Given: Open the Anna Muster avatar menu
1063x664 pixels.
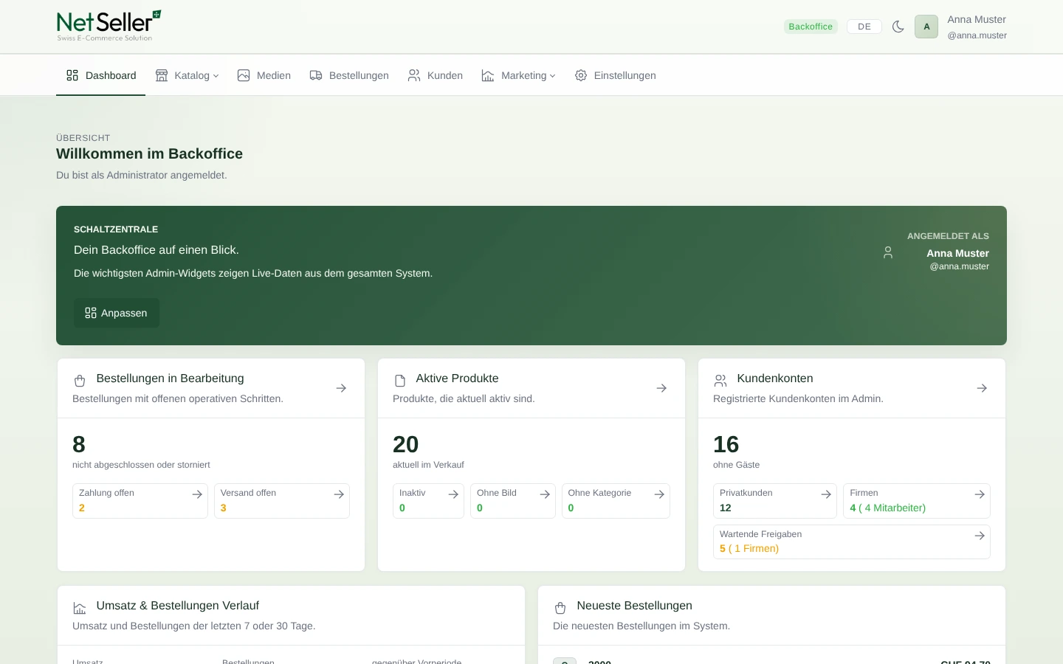Looking at the screenshot, I should 926,27.
